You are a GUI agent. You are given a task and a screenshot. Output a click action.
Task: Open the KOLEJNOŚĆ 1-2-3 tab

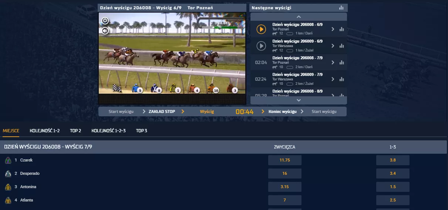[x=109, y=131]
